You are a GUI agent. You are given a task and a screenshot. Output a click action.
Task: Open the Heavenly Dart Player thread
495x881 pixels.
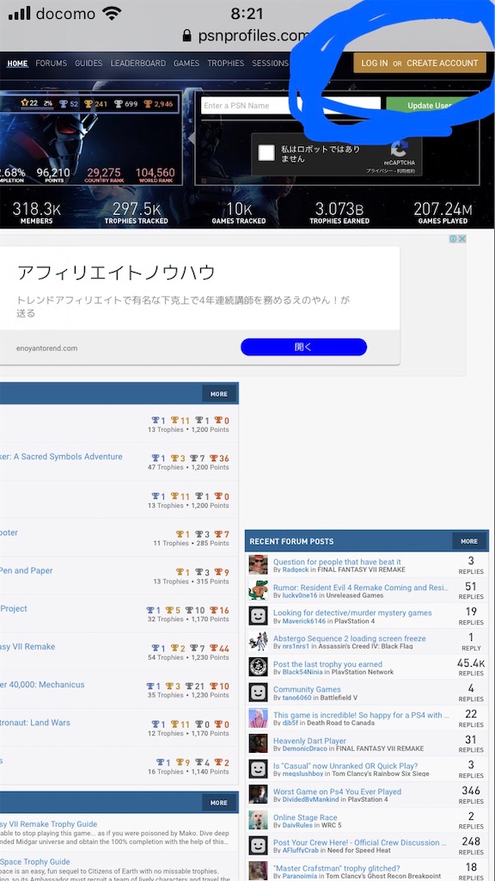[309, 741]
